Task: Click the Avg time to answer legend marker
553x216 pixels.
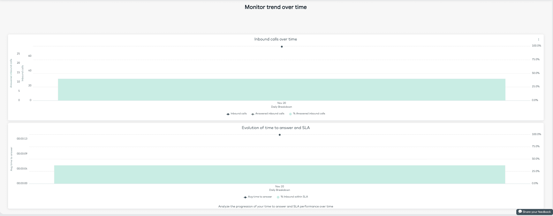Action: point(245,197)
